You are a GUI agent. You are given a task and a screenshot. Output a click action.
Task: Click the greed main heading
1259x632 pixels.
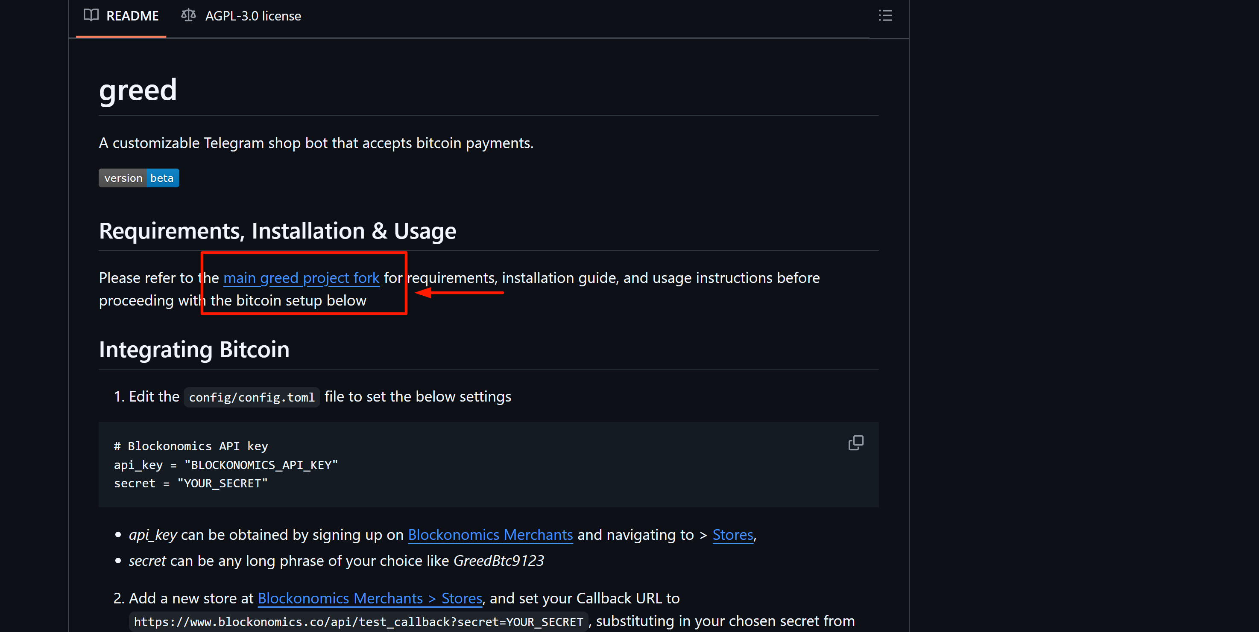tap(138, 90)
